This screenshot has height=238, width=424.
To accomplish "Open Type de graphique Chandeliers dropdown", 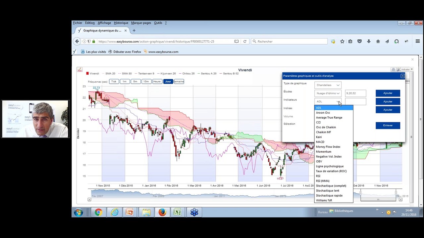I will [328, 85].
